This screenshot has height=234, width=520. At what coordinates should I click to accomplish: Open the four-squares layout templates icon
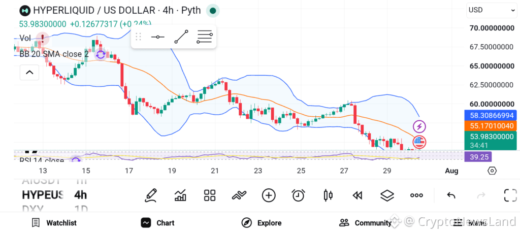pos(210,195)
